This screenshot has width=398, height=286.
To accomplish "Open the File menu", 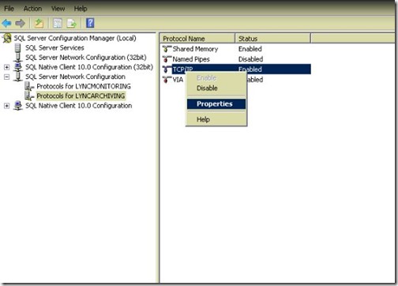I will coord(9,9).
